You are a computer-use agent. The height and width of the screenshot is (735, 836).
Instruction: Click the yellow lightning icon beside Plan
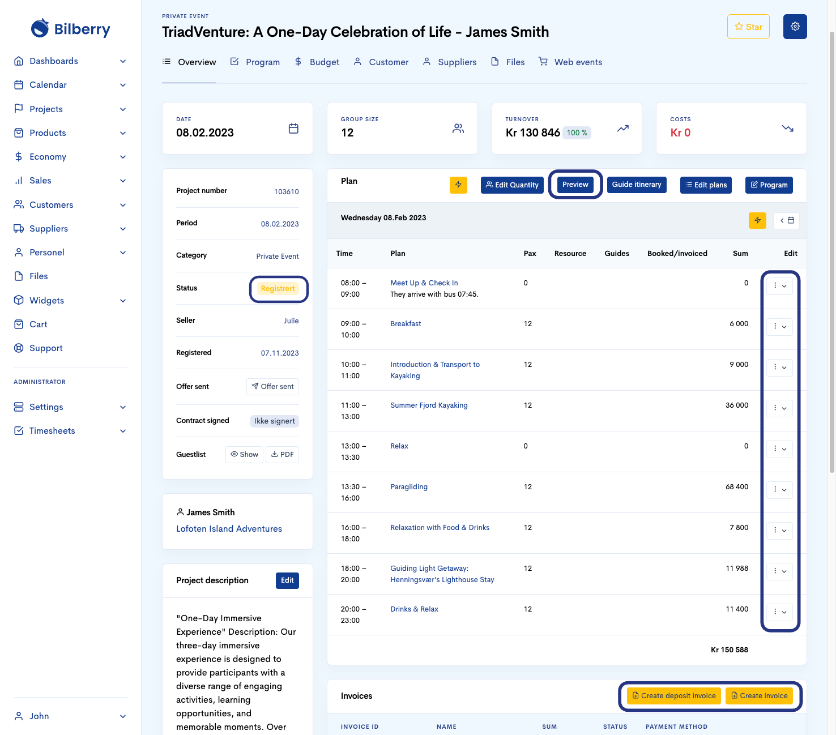click(458, 185)
